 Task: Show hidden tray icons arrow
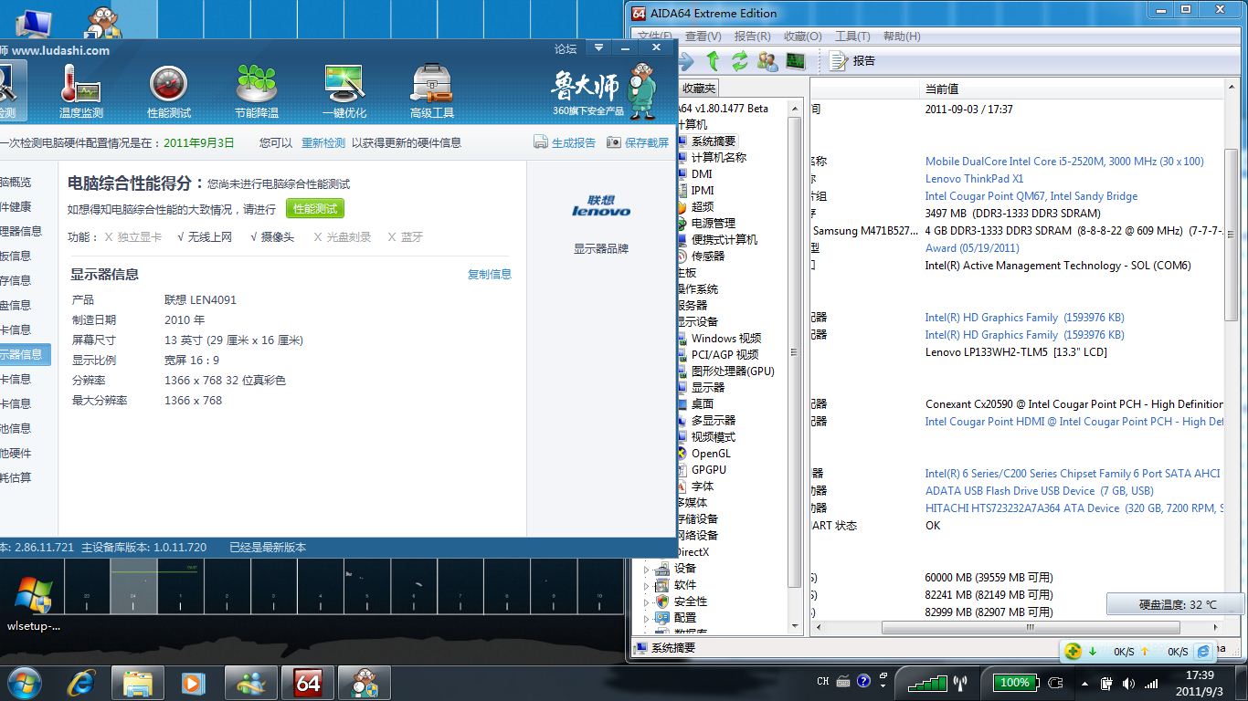coord(1085,683)
